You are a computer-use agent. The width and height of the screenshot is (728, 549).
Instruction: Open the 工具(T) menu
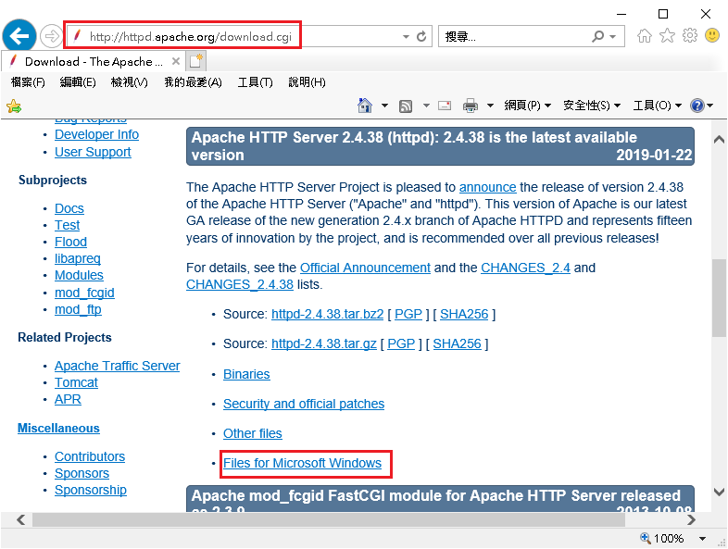[256, 82]
